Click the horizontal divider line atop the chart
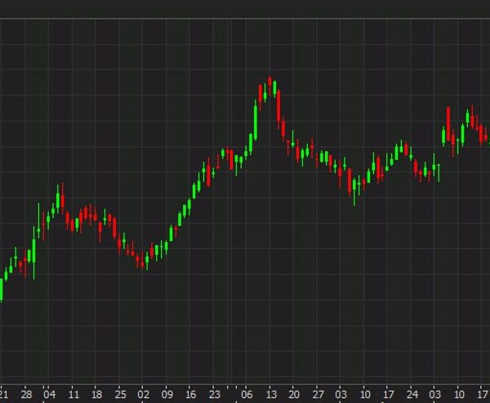Image resolution: width=490 pixels, height=403 pixels. tap(245, 19)
